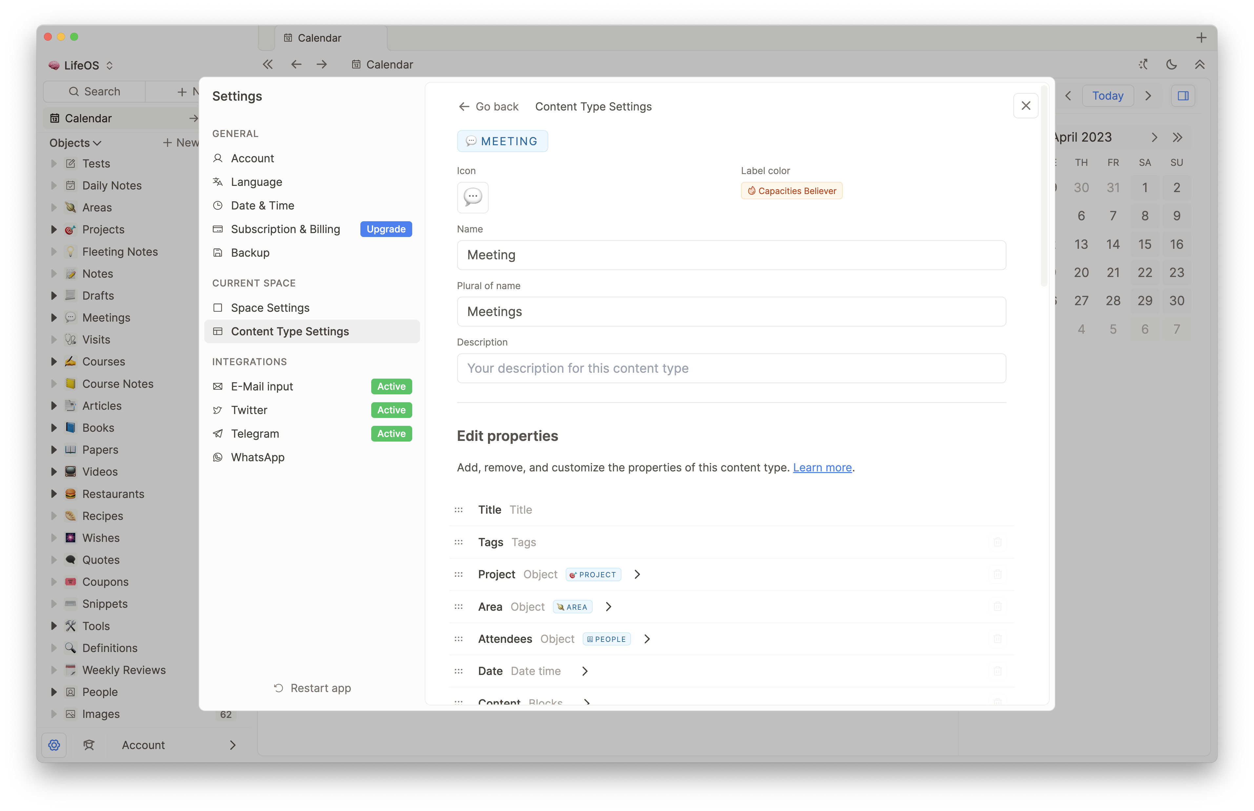Click the Description input field
Viewport: 1254px width, 811px height.
click(x=731, y=368)
